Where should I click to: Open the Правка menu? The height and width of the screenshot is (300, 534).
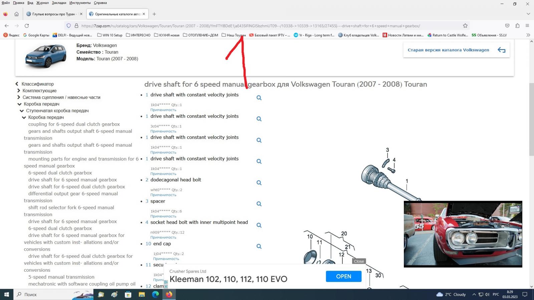[x=18, y=3]
